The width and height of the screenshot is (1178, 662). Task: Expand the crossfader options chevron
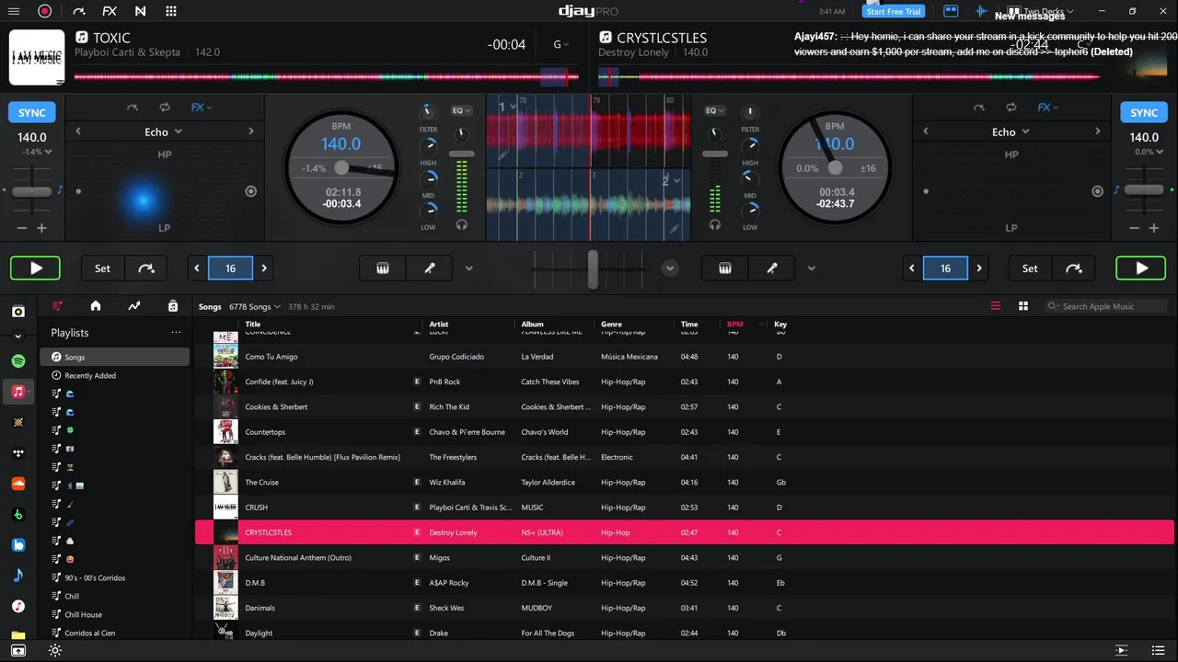(x=670, y=268)
